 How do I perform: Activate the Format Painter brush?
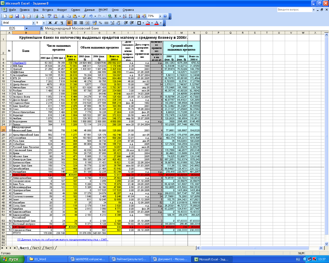[84, 16]
